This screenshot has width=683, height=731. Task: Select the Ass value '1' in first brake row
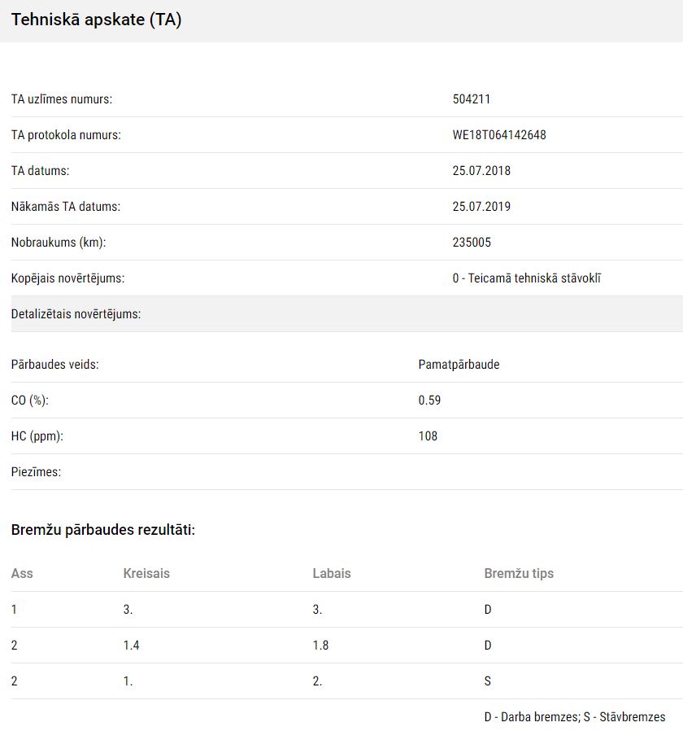click(14, 610)
